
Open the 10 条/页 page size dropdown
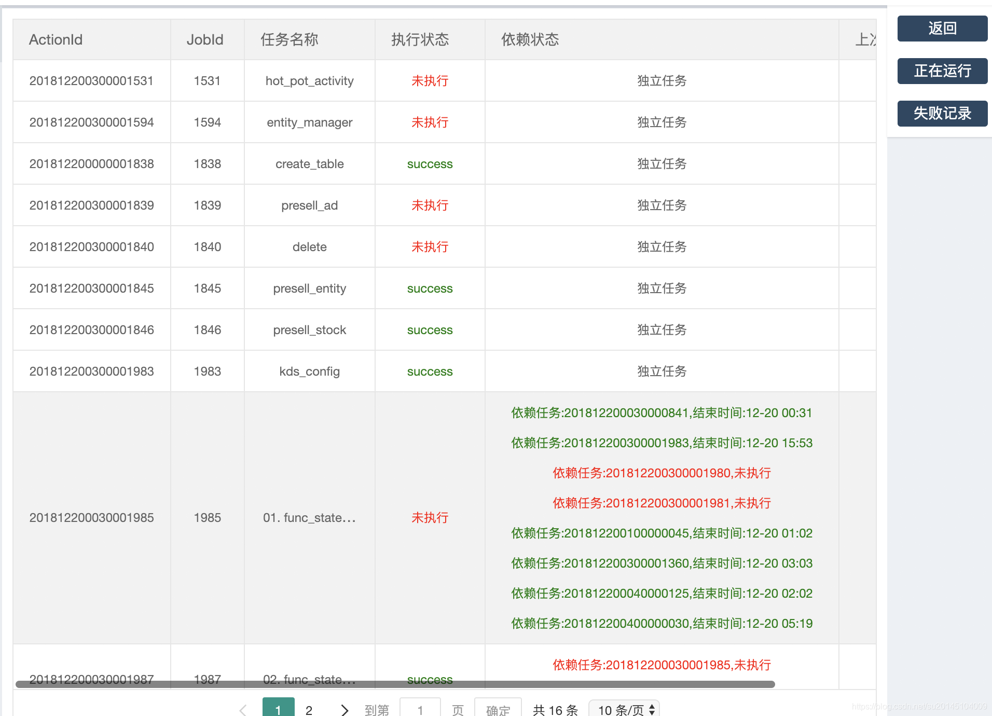[x=625, y=709]
